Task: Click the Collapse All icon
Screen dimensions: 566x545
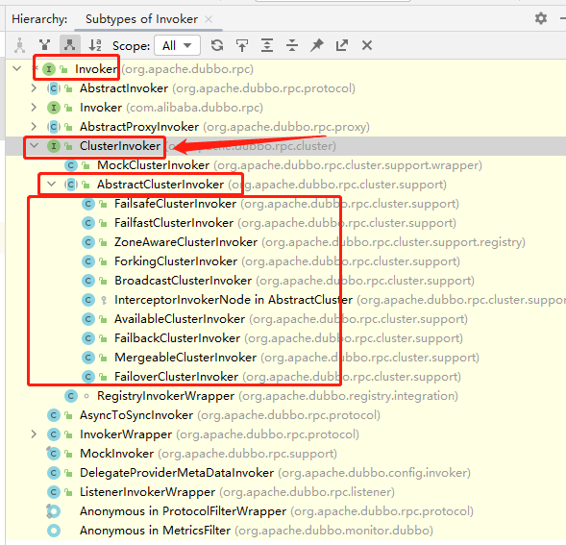Action: coord(292,45)
